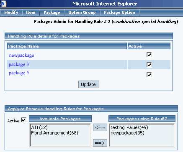Toggle Active checkbox for package 3

point(149,65)
